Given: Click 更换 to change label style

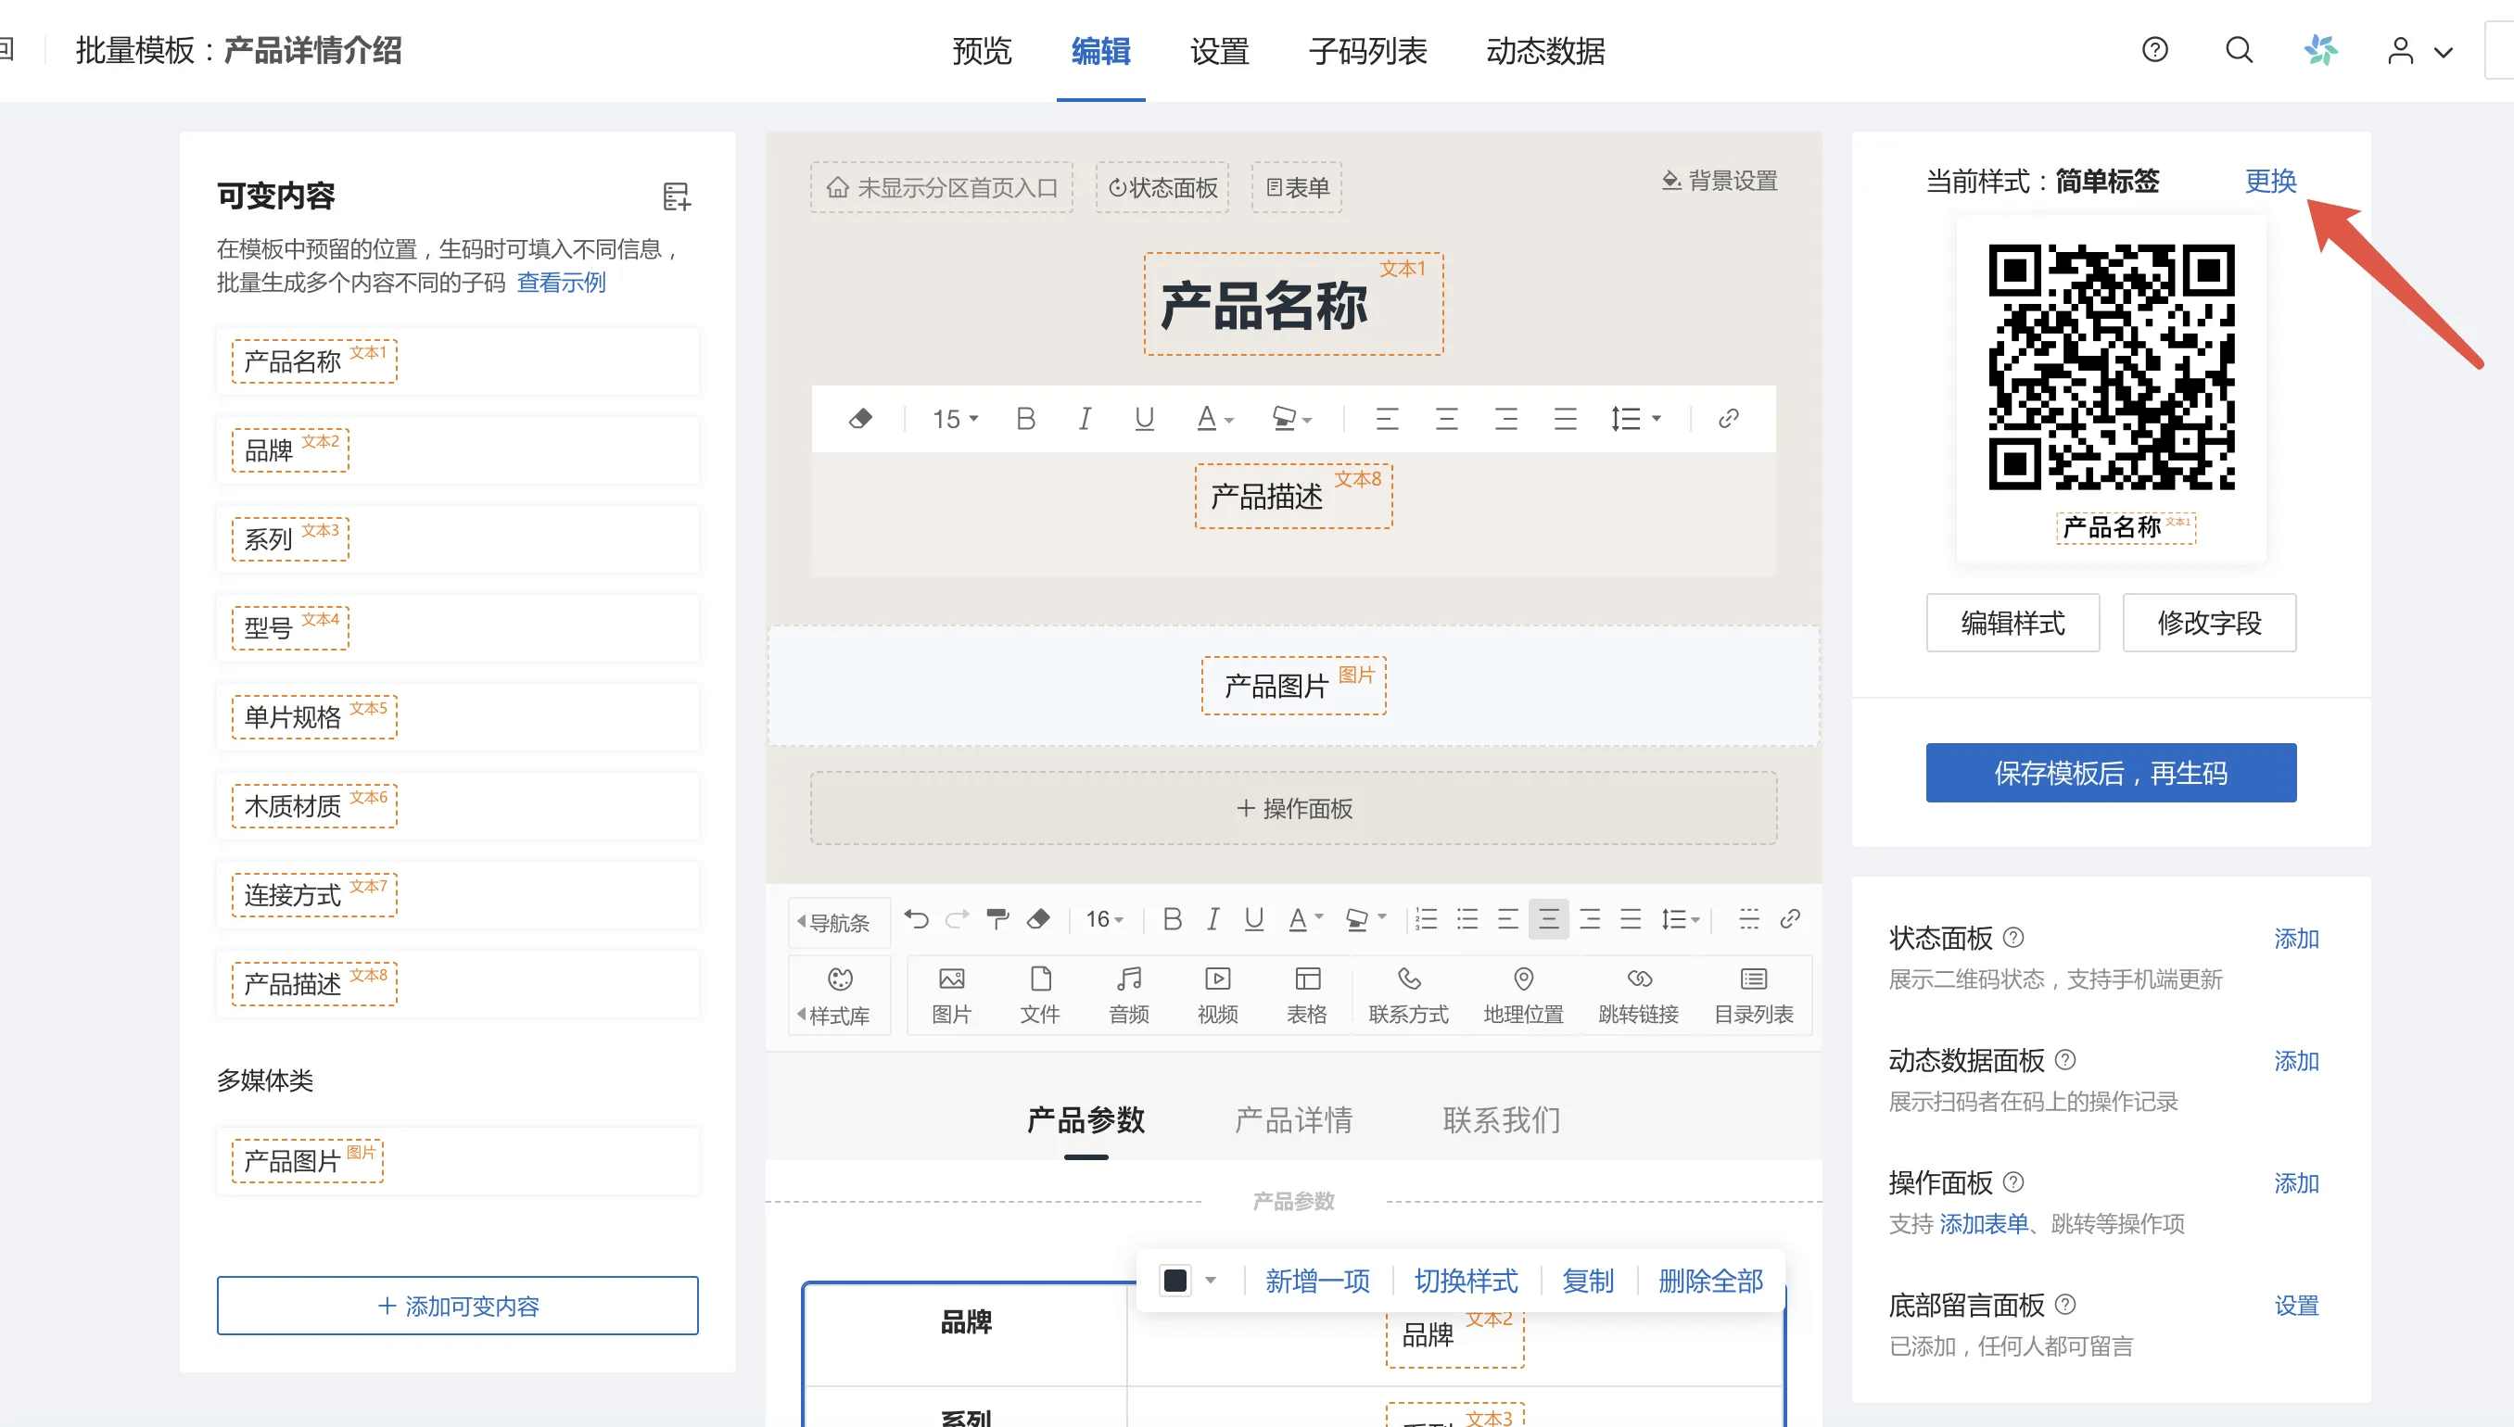Looking at the screenshot, I should click(x=2270, y=181).
